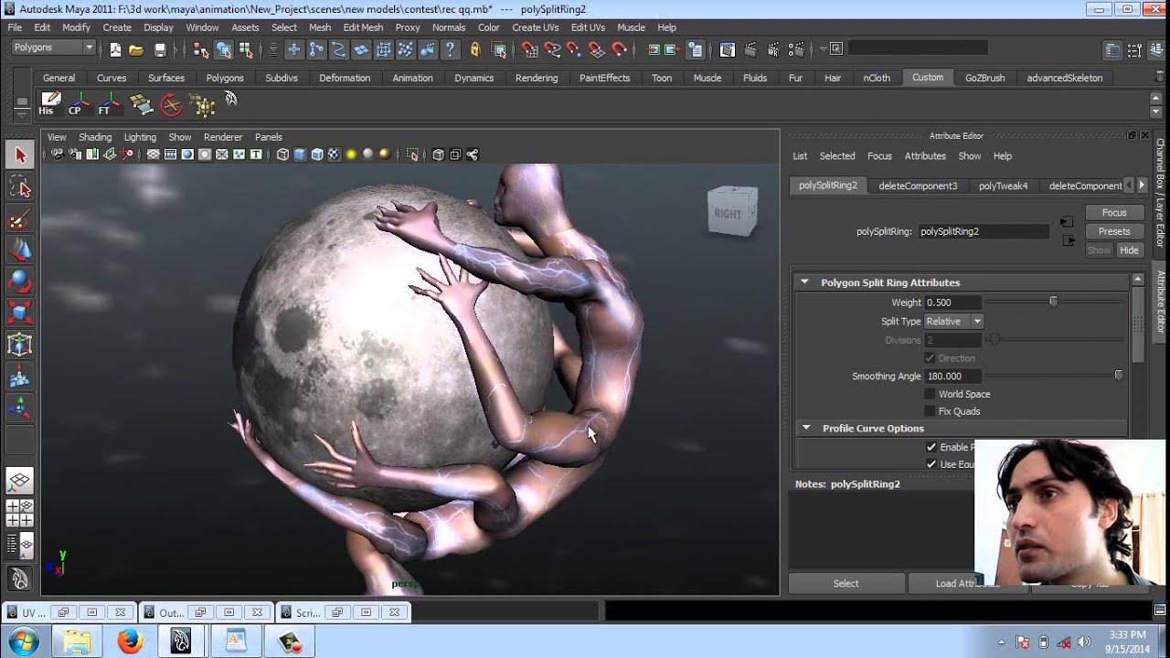1170x658 pixels.
Task: Open the Windows Start menu
Action: click(24, 641)
